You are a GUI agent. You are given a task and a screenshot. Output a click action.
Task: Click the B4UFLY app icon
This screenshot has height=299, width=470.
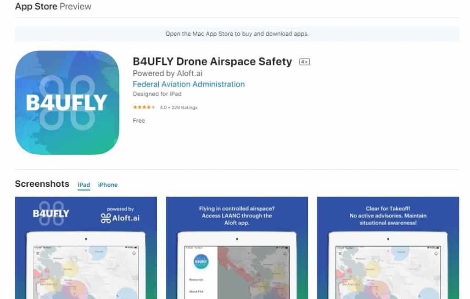tap(67, 103)
